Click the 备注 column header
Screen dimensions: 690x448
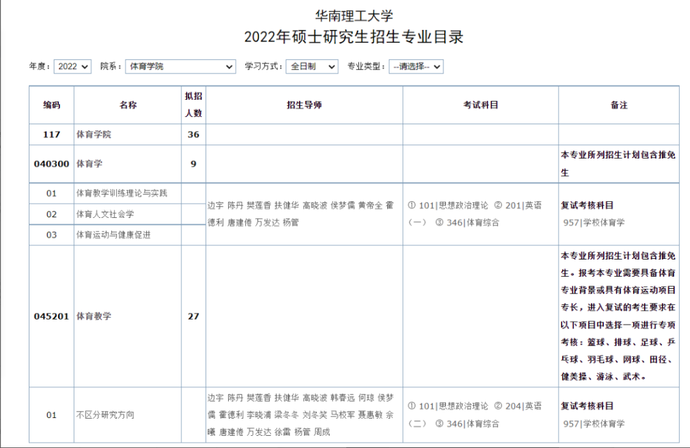(x=618, y=105)
